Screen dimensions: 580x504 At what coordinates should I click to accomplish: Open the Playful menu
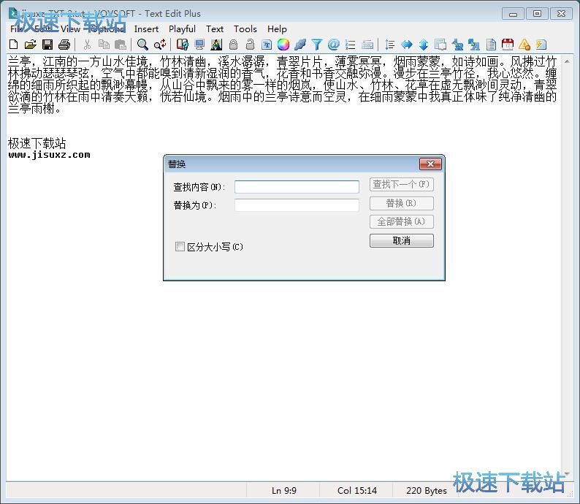pos(182,28)
